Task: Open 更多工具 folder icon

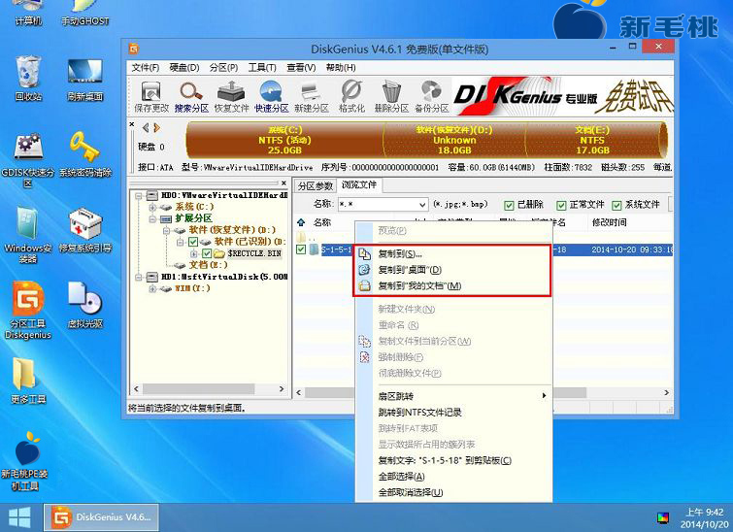Action: [28, 381]
